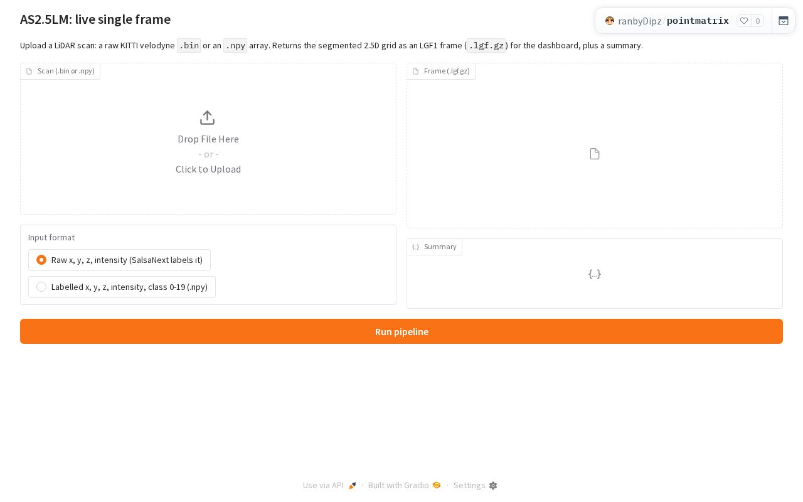Open the ranbyDipz user link
Viewport: 803px width, 502px height.
pyautogui.click(x=640, y=21)
